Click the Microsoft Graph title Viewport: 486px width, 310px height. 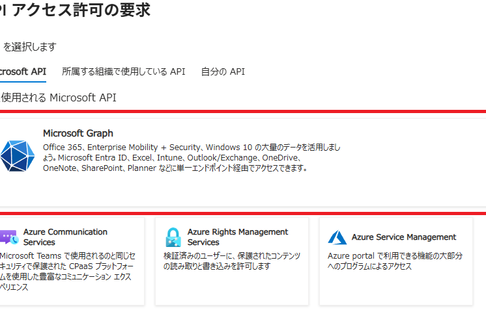78,133
